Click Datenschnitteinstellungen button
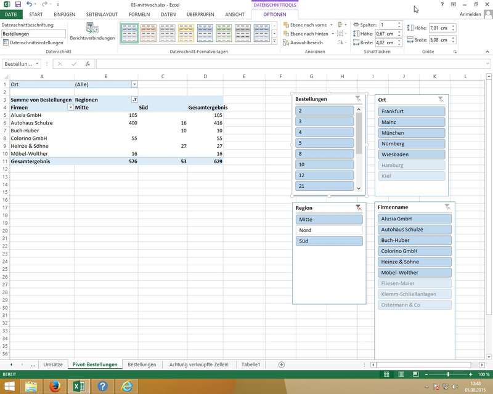The height and width of the screenshot is (394, 493). point(33,42)
